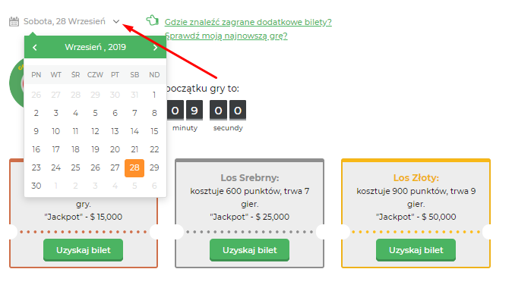The height and width of the screenshot is (291, 512).
Task: Choose September 1 in calendar
Action: 154,95
